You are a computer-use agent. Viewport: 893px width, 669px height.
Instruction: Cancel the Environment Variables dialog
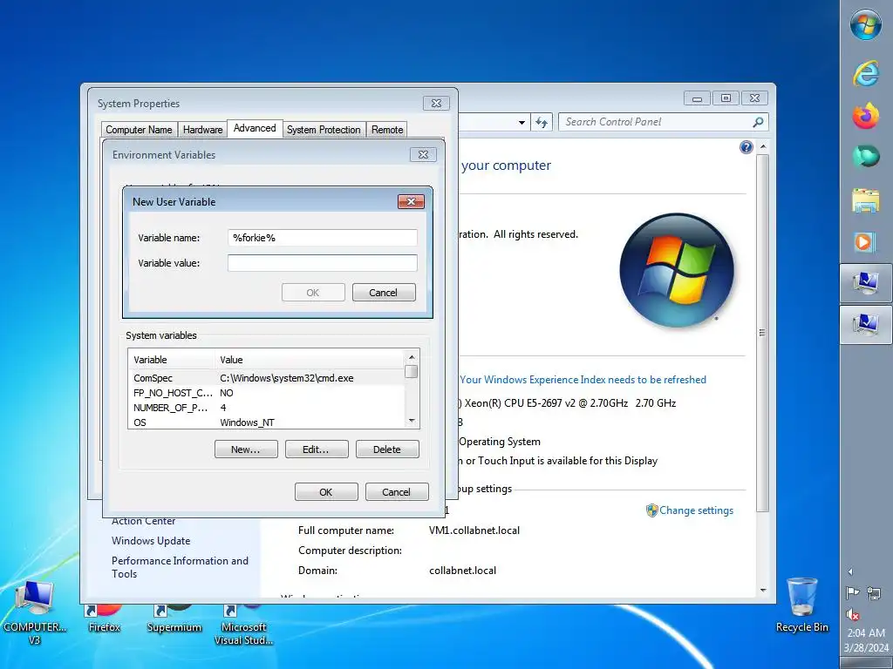tap(397, 492)
